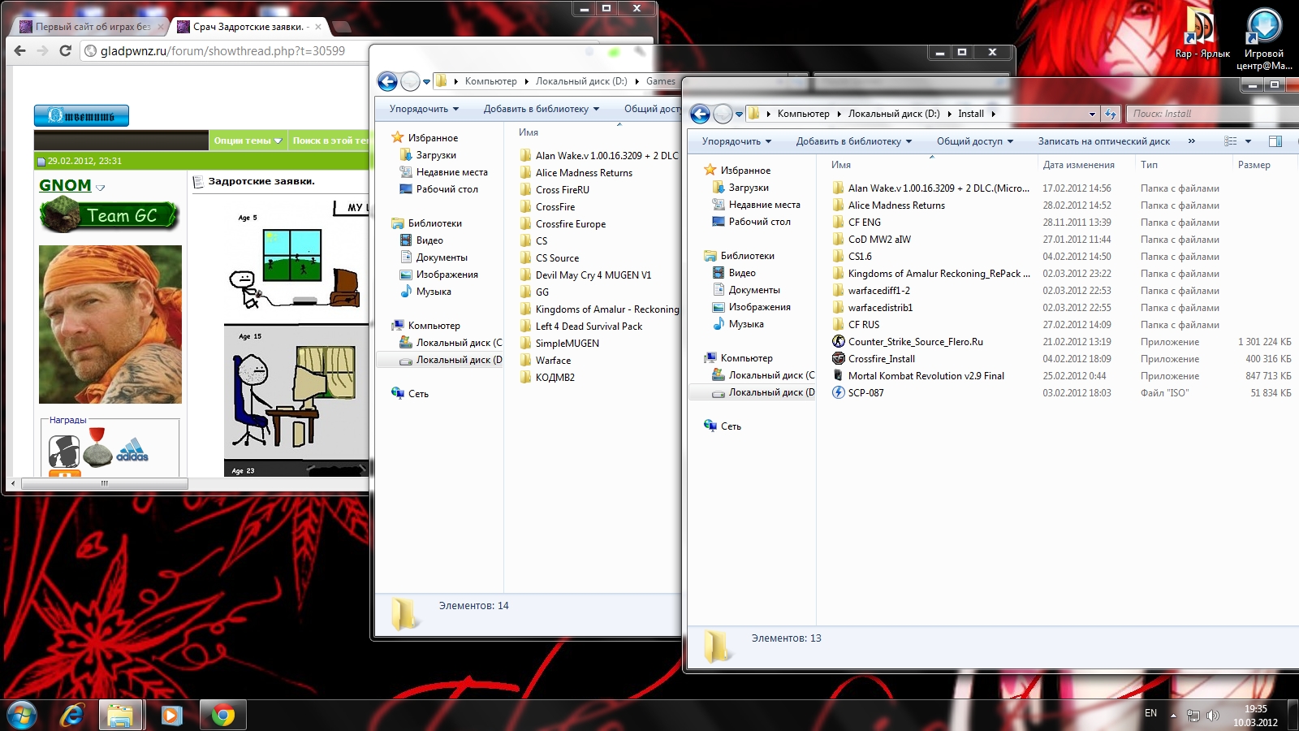Click the Windows Start orb

pos(22,715)
